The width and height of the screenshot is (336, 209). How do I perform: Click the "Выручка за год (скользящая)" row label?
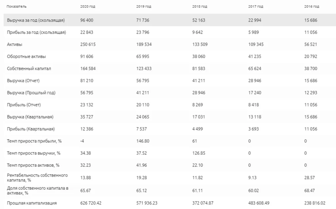tap(36, 20)
